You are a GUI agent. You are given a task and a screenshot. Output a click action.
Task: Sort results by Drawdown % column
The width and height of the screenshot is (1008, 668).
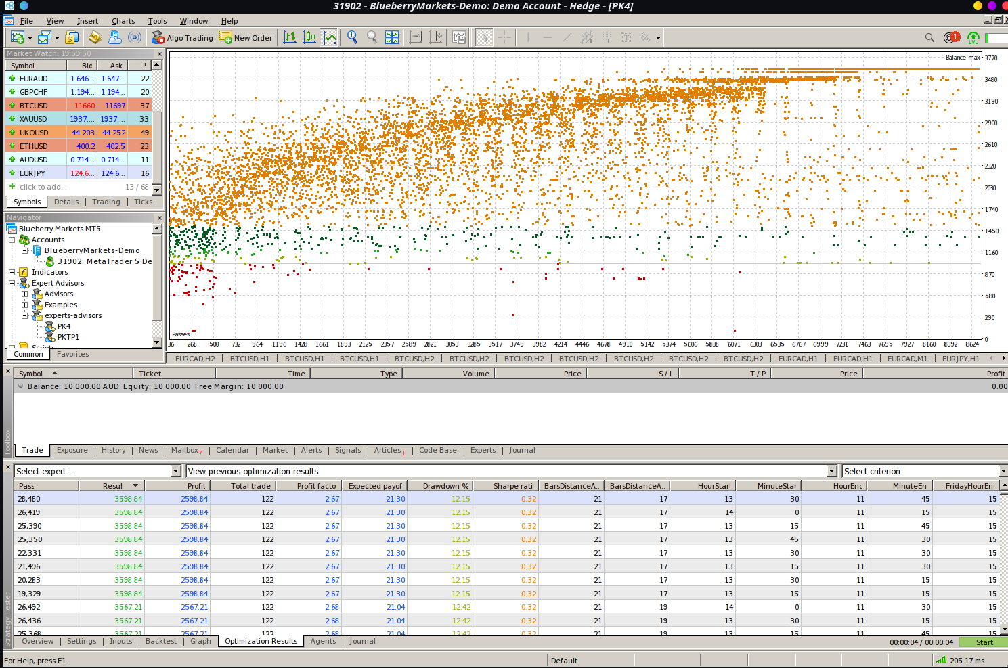445,485
